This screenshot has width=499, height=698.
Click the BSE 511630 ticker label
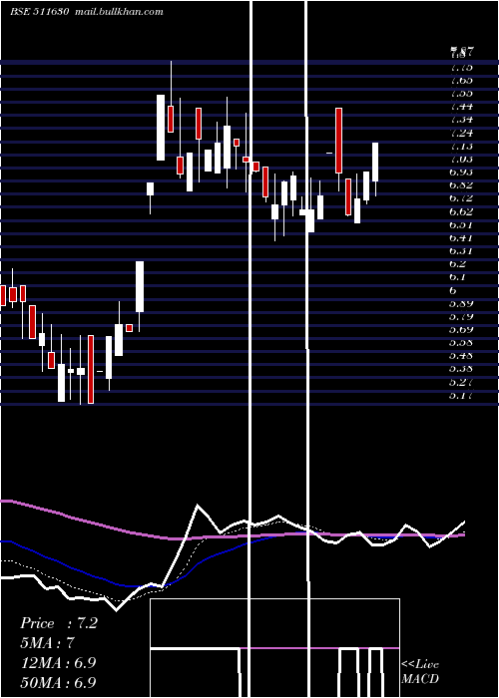pos(39,12)
